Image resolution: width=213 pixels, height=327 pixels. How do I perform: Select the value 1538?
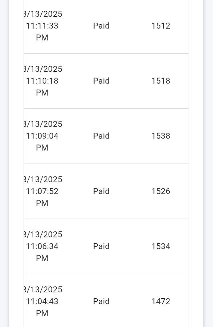click(161, 136)
